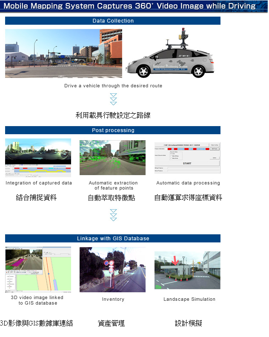
Task: Click the Linkage with GIS Database header
Action: tap(113, 239)
